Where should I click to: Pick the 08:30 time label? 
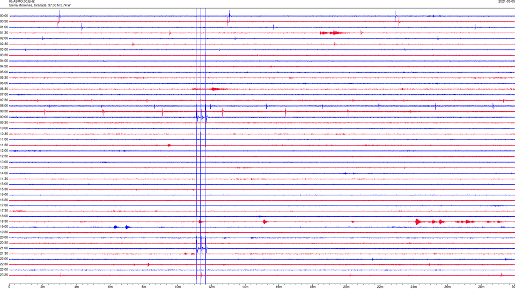tap(4, 111)
